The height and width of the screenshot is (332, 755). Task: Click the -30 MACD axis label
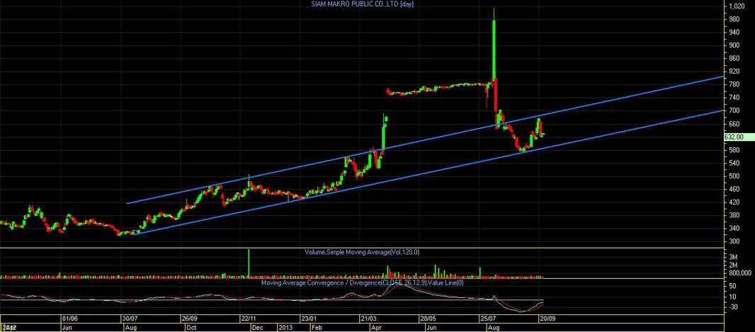coord(734,308)
